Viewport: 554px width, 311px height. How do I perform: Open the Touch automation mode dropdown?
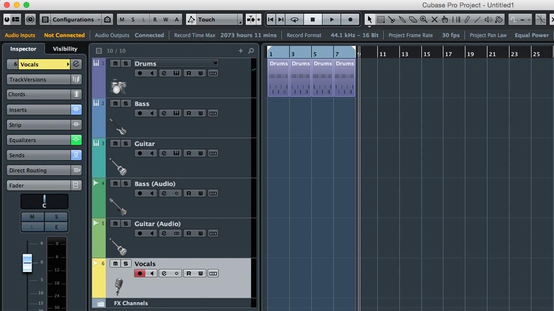tap(219, 20)
